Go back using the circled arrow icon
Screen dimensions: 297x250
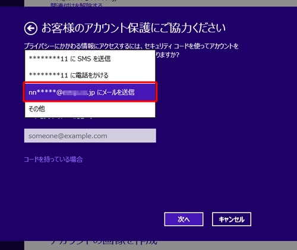(x=31, y=29)
